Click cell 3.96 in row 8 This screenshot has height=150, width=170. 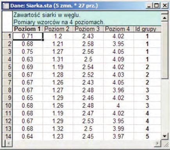point(118,90)
